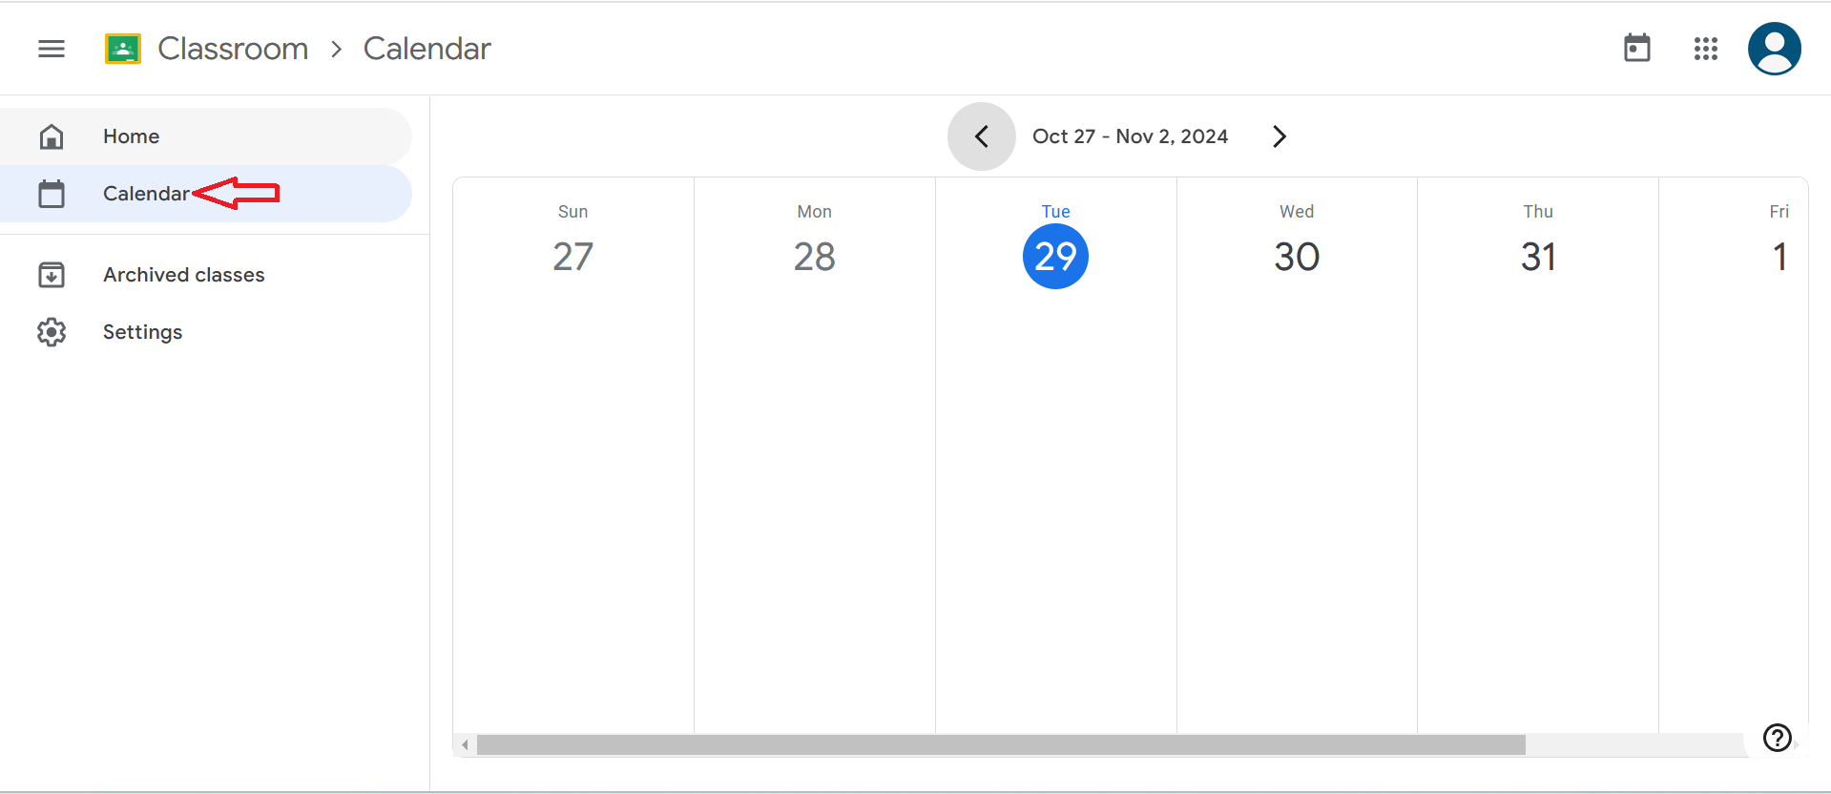Image resolution: width=1831 pixels, height=794 pixels.
Task: Expand the breadcrumb chevron after Classroom
Action: [335, 49]
